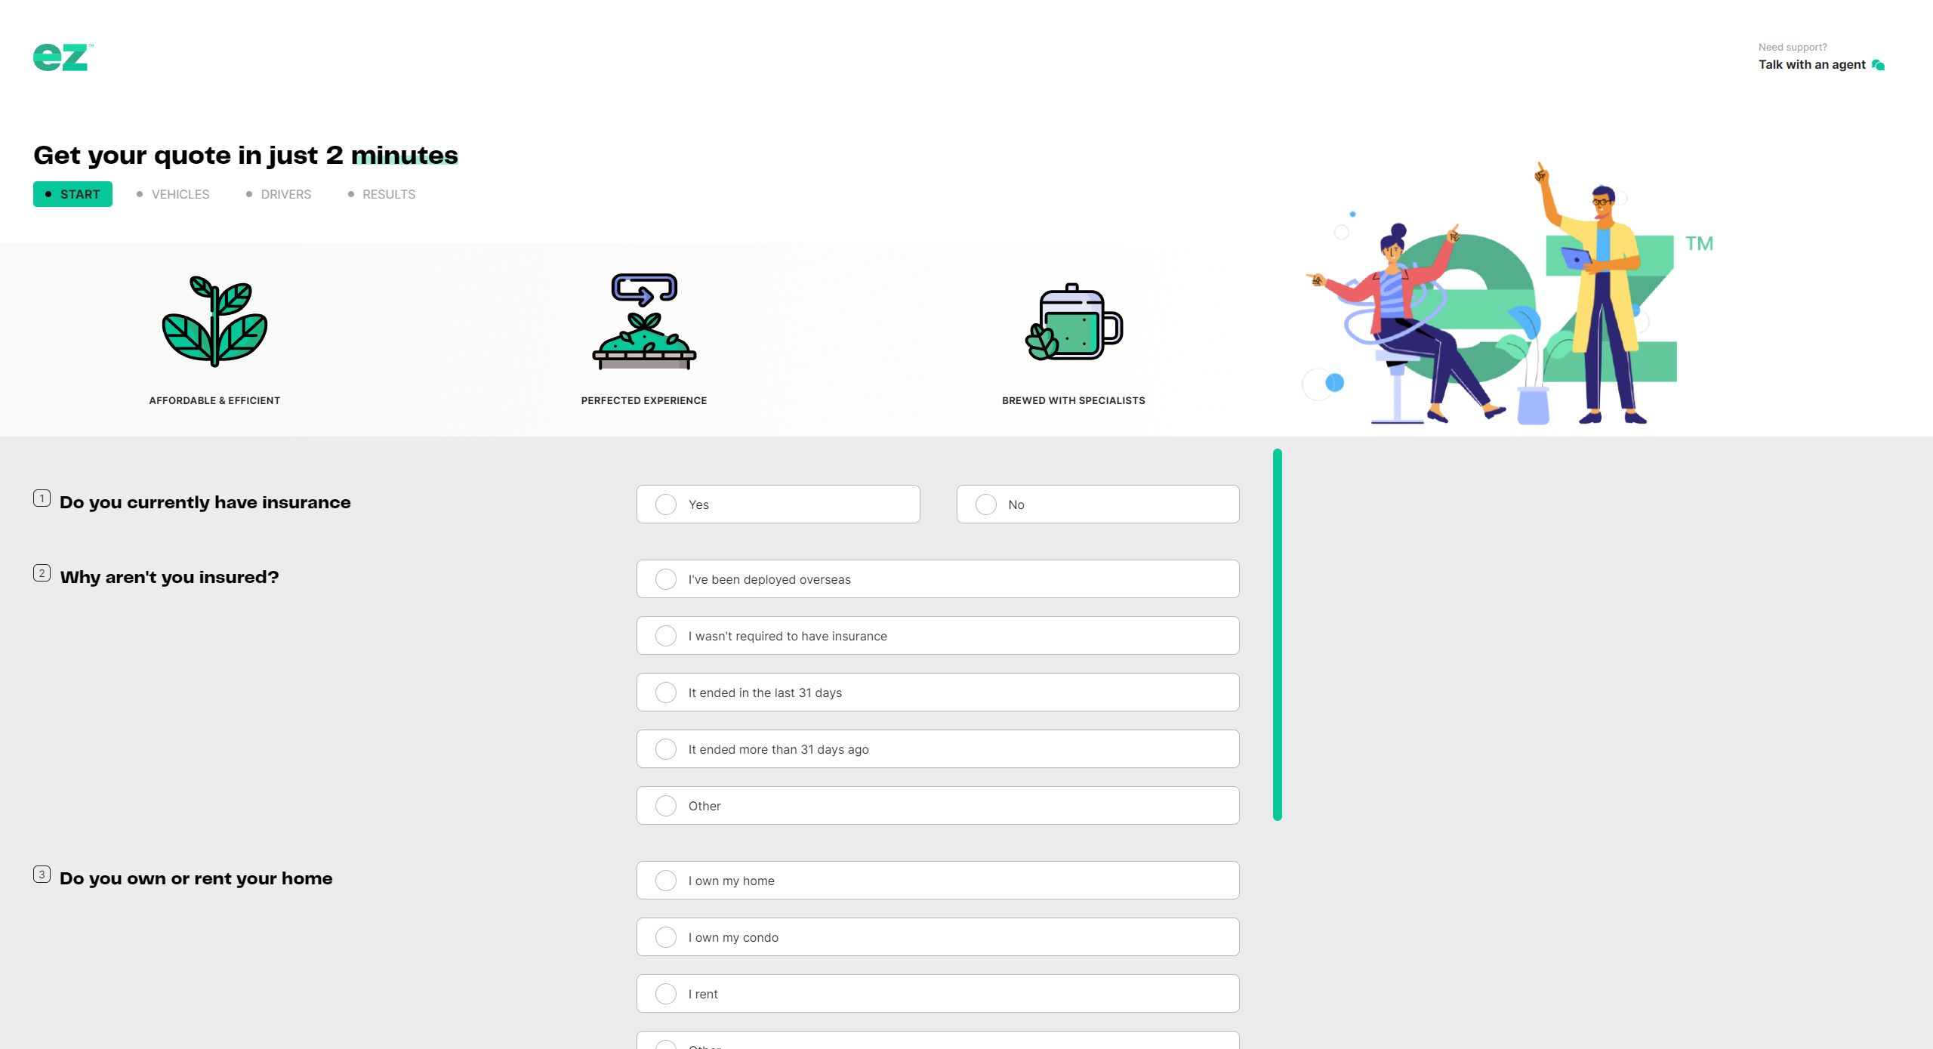Click the chat bubble support icon
The width and height of the screenshot is (1933, 1049).
click(1876, 65)
